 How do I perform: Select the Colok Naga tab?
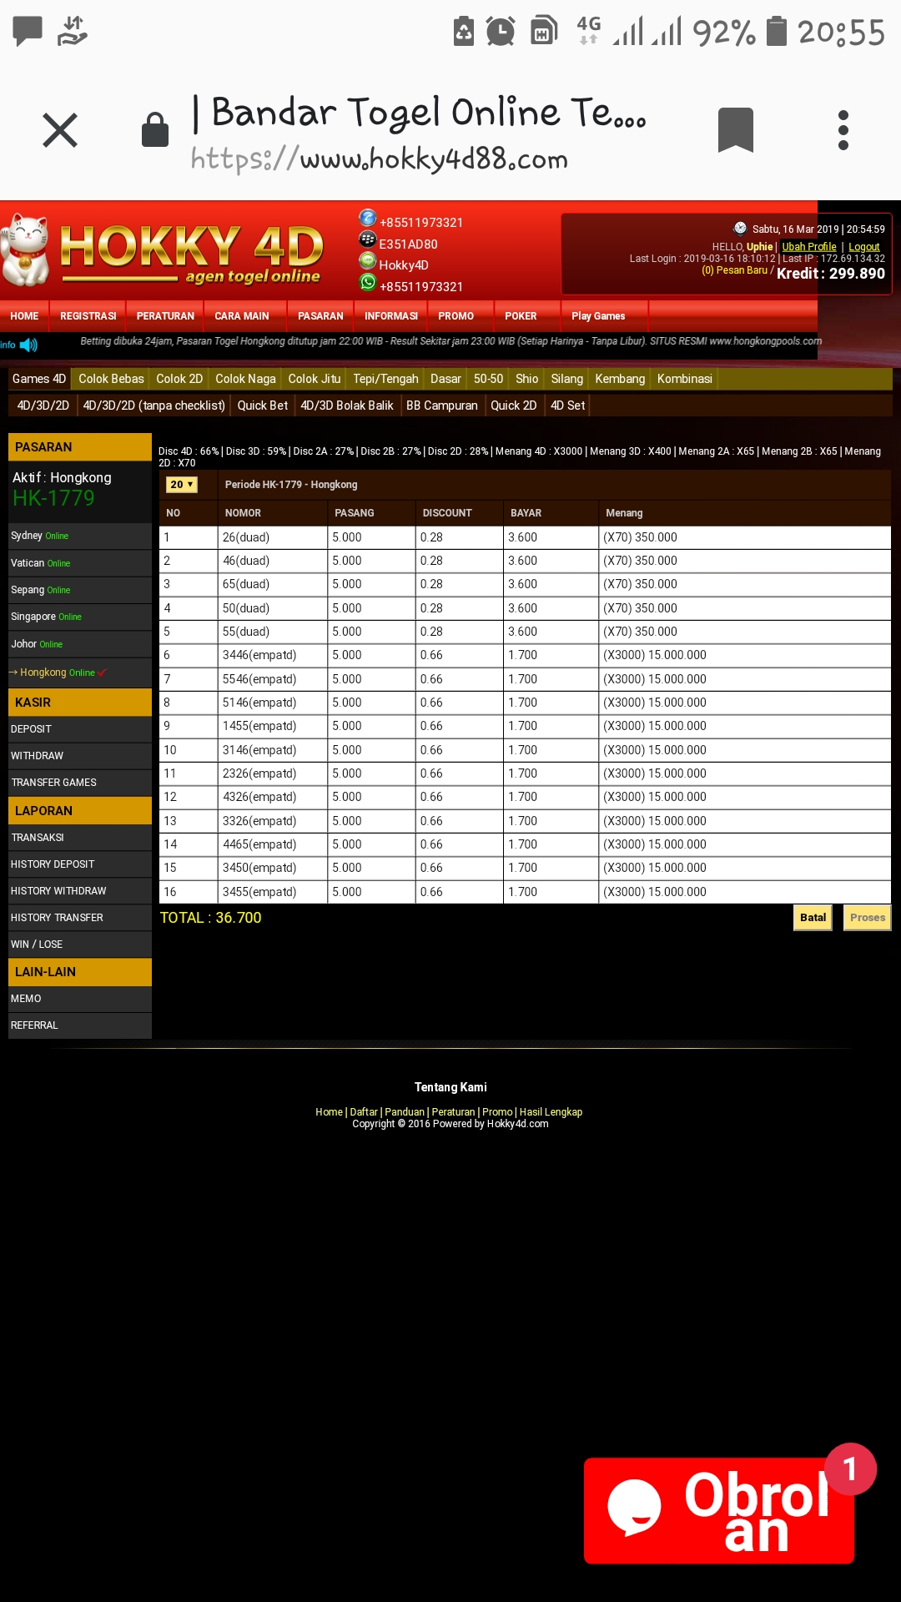click(x=245, y=379)
